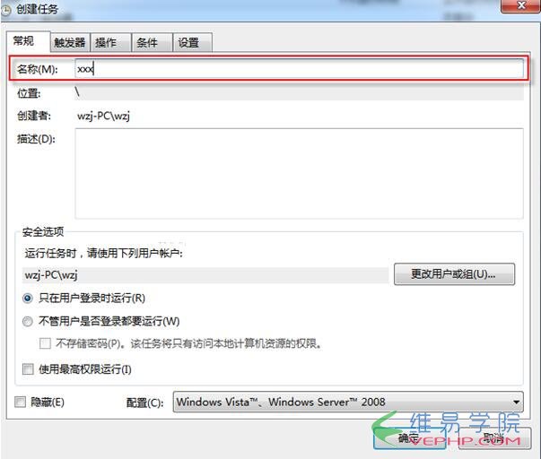Click the 位置 backslash value

point(77,92)
